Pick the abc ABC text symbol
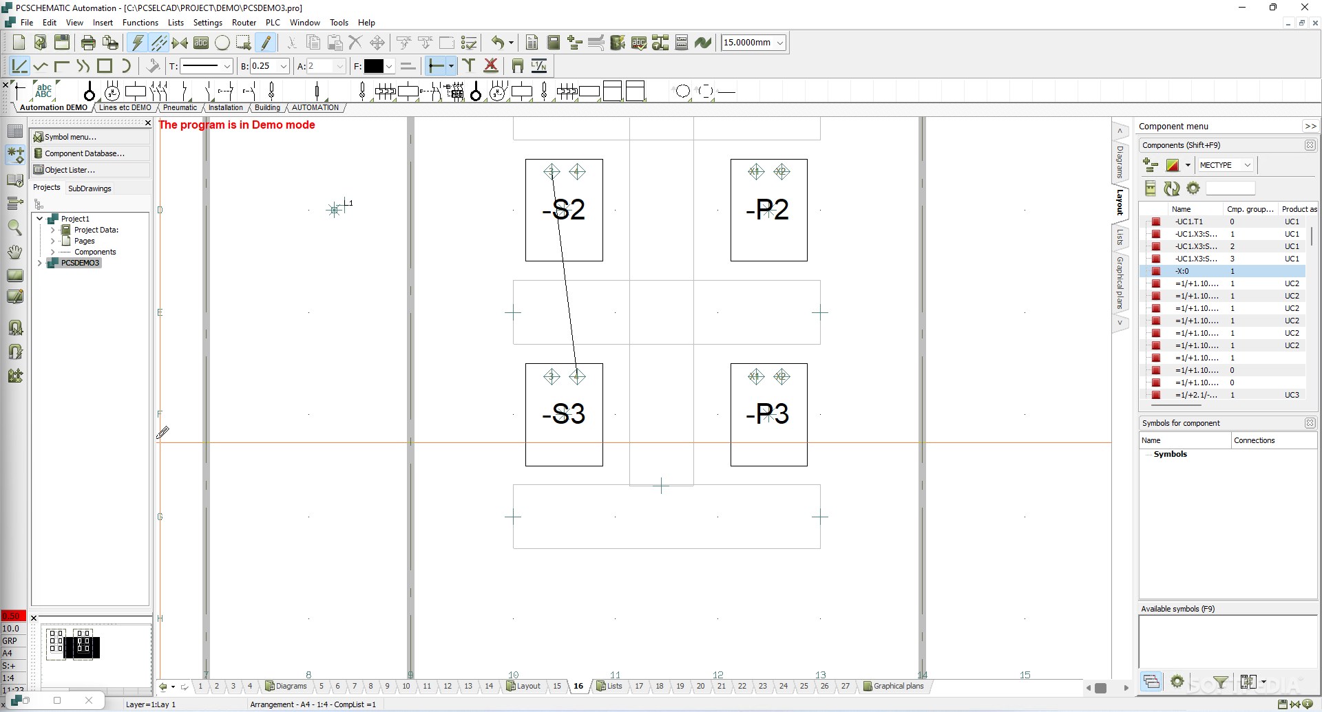 (x=44, y=91)
